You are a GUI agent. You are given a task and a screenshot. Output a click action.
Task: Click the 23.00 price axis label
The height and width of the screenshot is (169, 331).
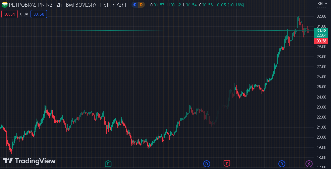(322, 107)
